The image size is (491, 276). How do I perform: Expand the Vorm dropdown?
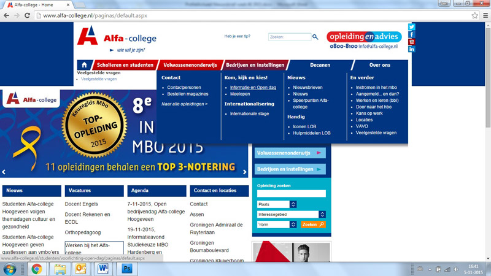pyautogui.click(x=293, y=224)
